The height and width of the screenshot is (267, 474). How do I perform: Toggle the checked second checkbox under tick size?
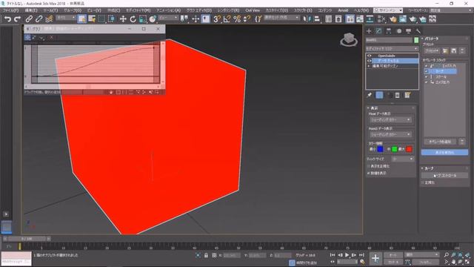369,173
